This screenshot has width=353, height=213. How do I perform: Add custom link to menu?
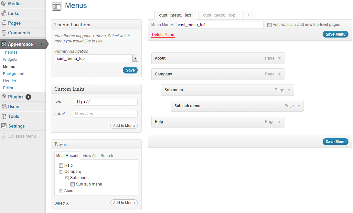(124, 126)
